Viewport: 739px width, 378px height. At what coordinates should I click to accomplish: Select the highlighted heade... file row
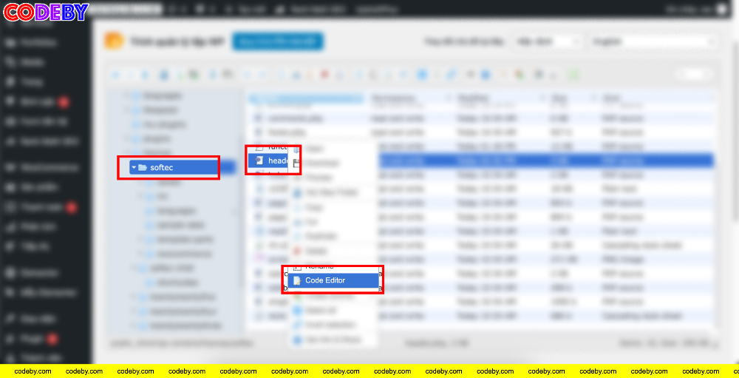coord(480,161)
